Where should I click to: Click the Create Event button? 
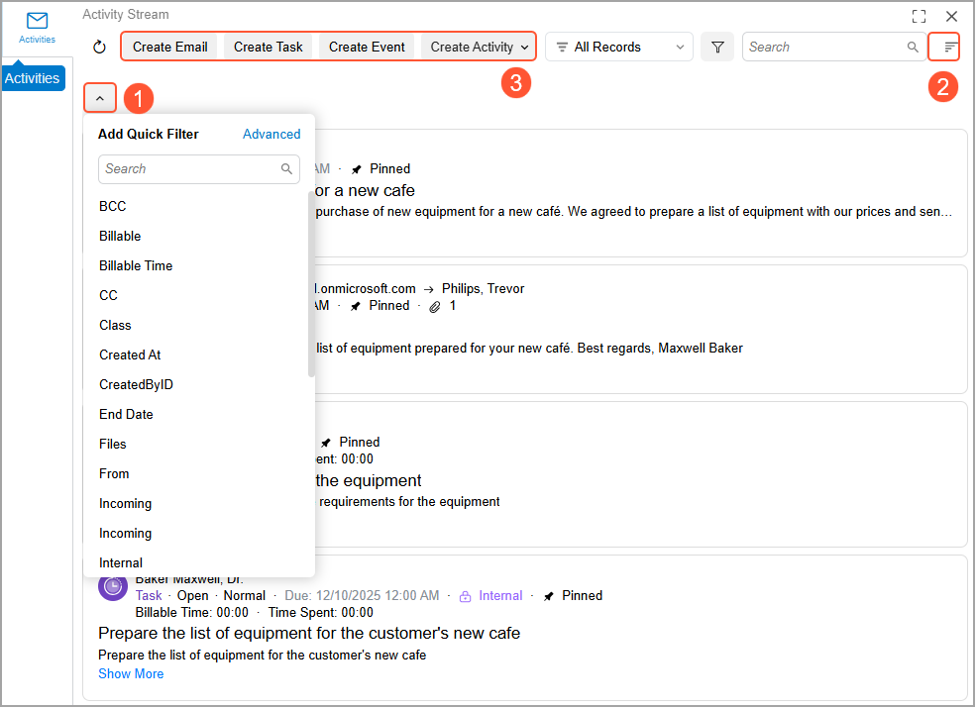367,48
